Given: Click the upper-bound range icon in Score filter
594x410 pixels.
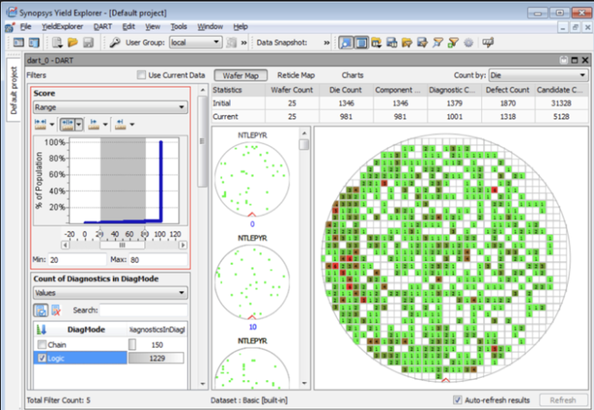Looking at the screenshot, I should pyautogui.click(x=121, y=124).
